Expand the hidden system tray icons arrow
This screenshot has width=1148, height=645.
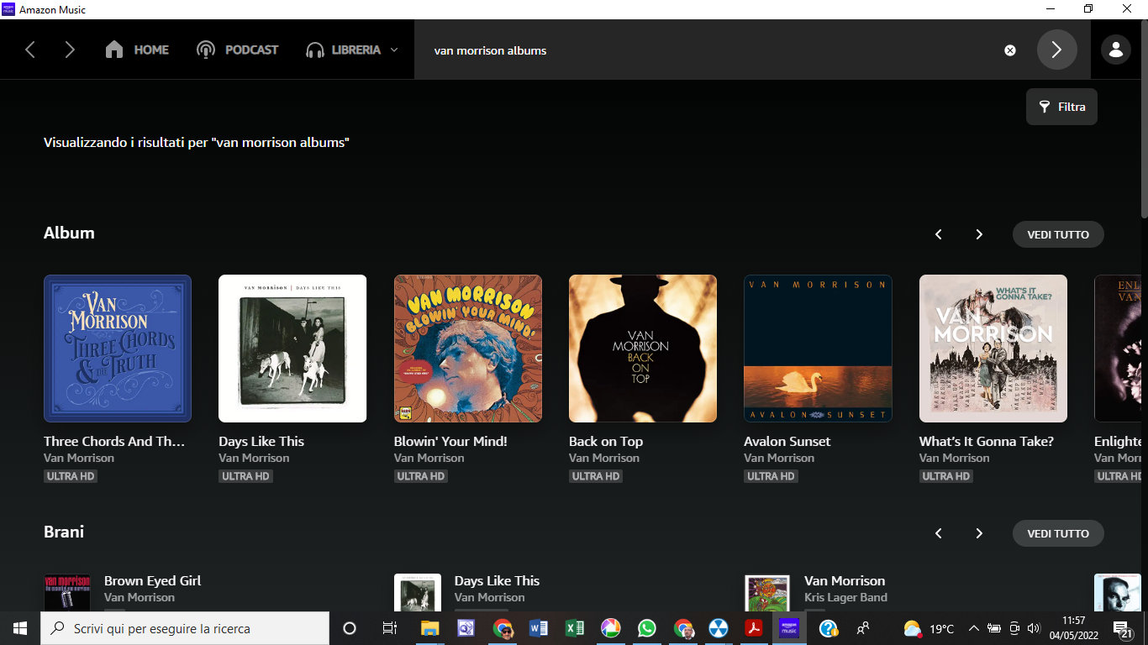974,628
